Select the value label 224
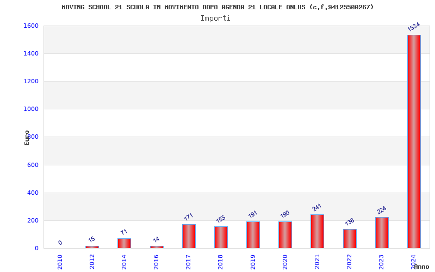The image size is (435, 272). [x=382, y=210]
